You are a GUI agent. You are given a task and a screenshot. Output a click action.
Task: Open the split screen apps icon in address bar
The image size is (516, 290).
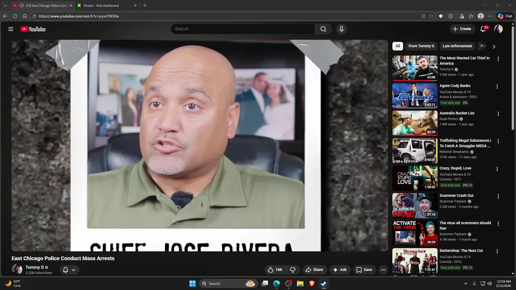[x=423, y=16]
